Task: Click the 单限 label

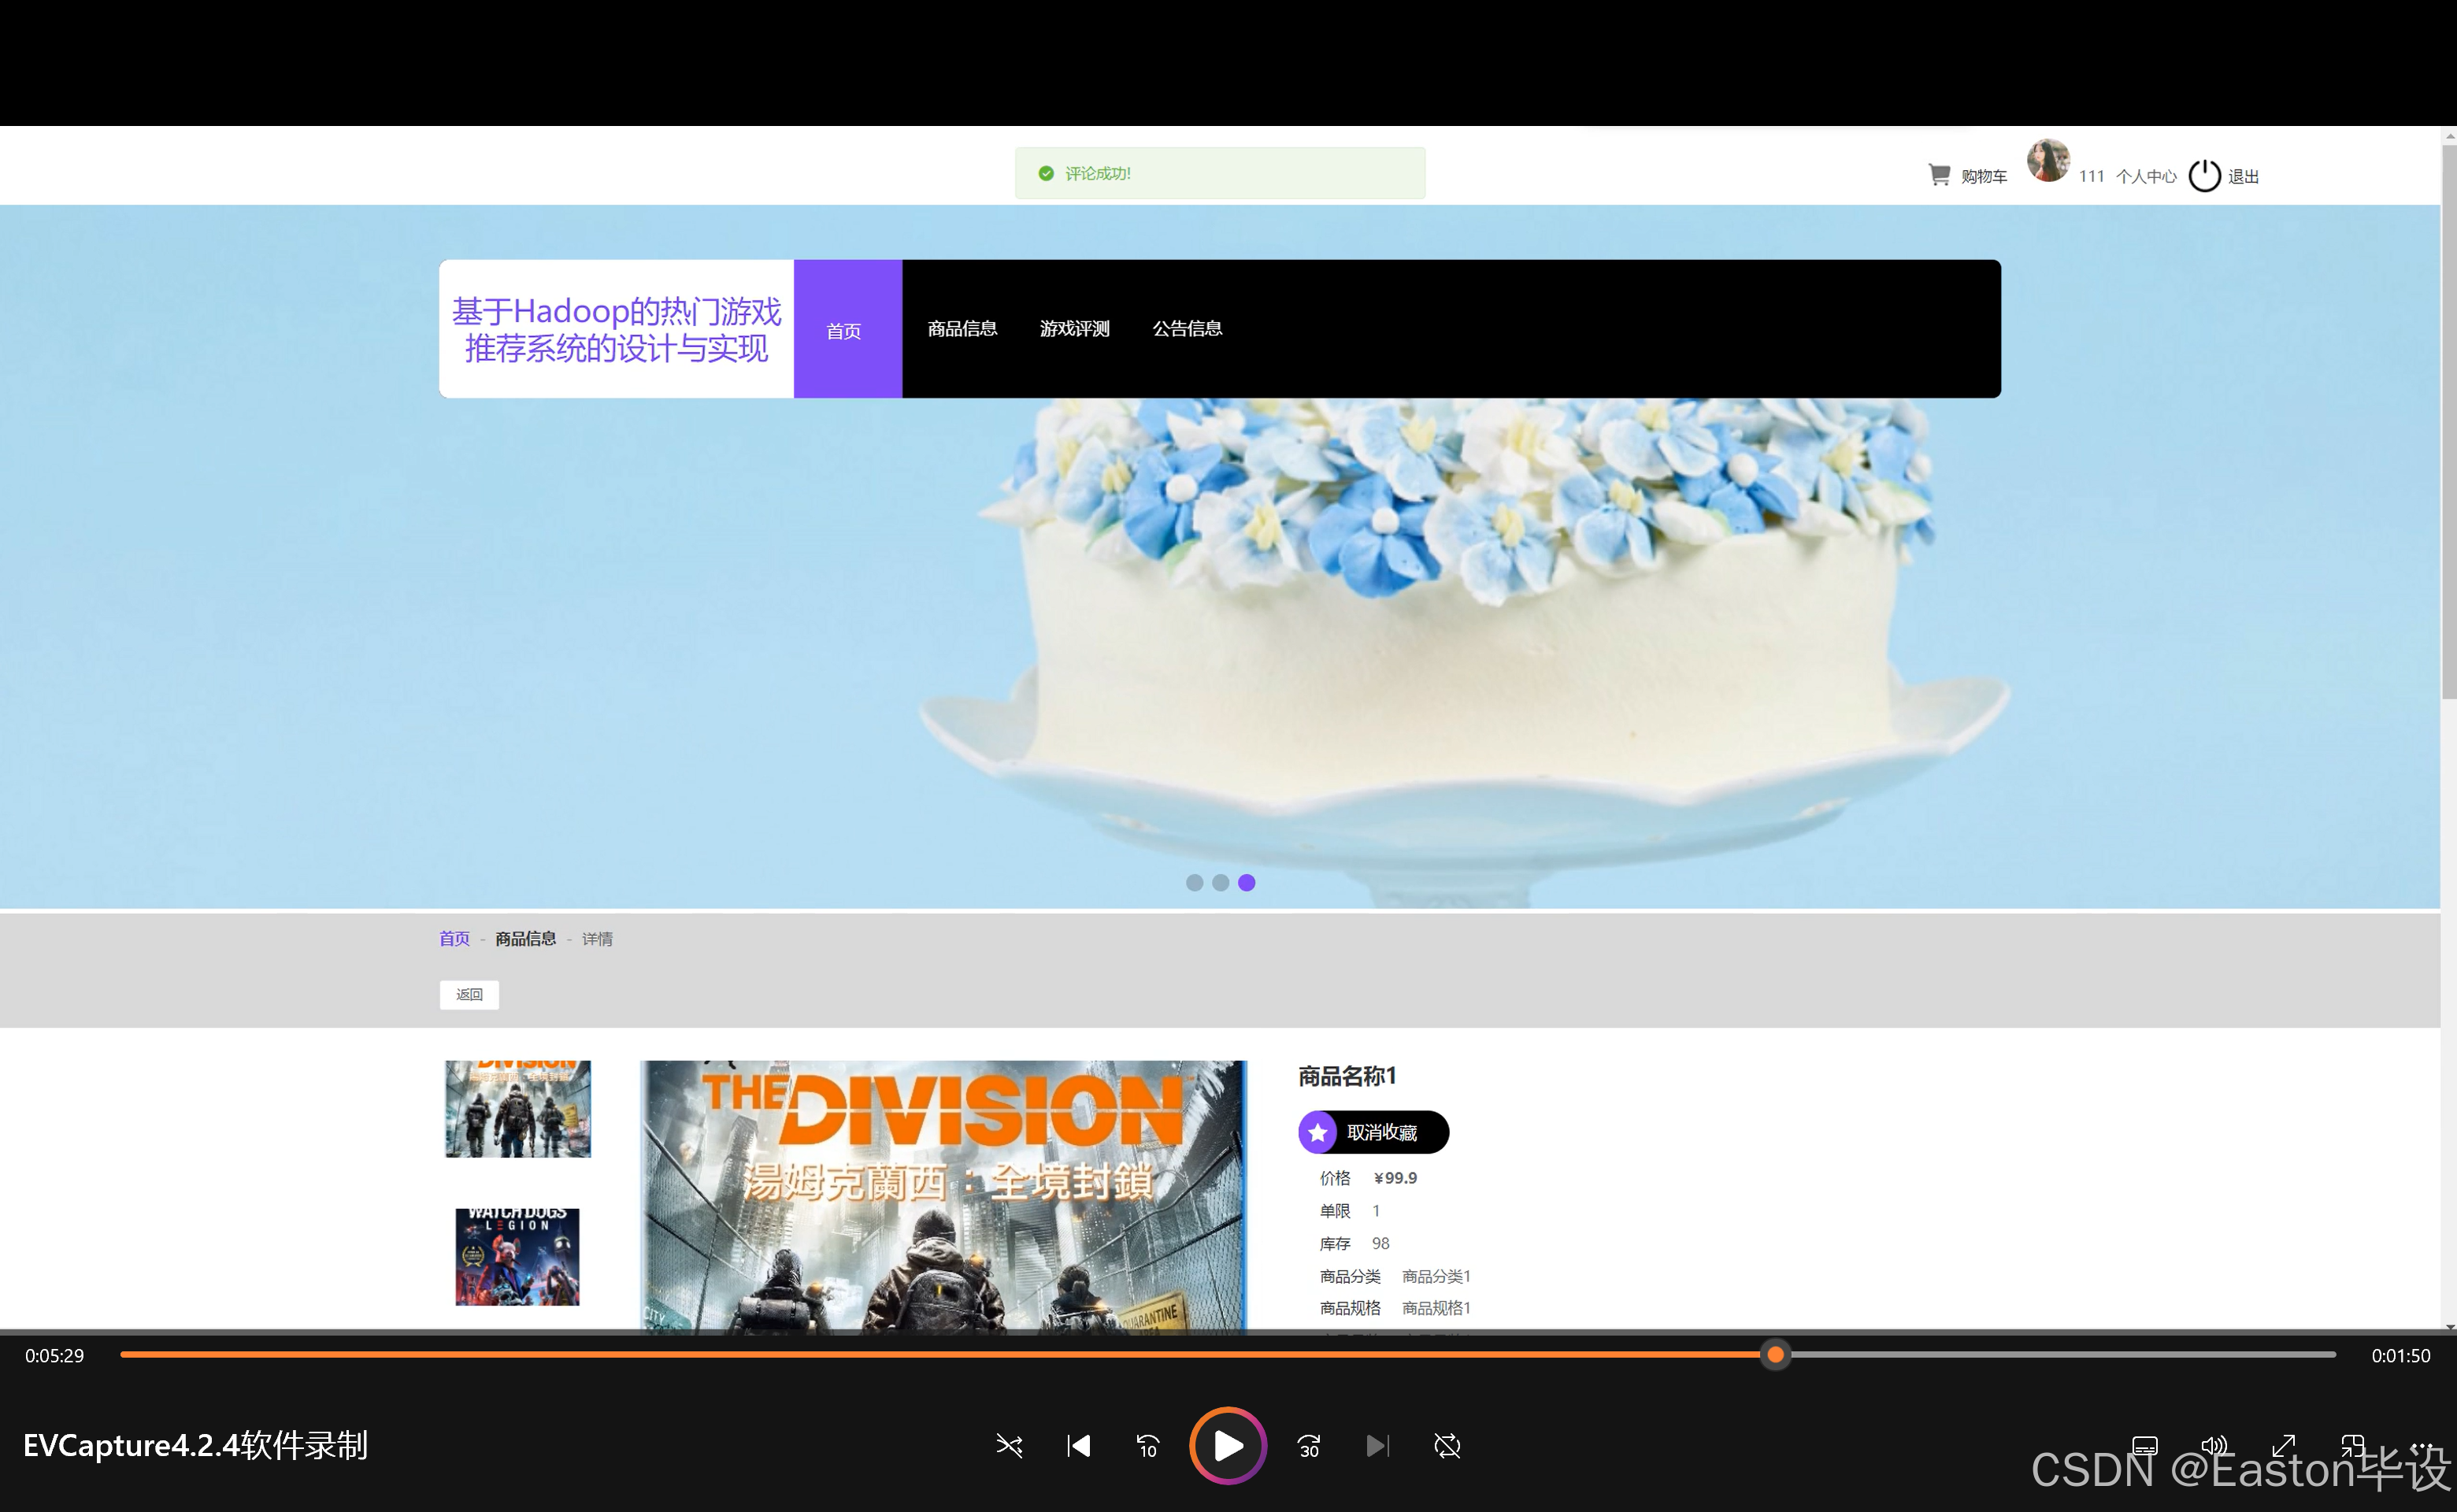Action: tap(1335, 1211)
